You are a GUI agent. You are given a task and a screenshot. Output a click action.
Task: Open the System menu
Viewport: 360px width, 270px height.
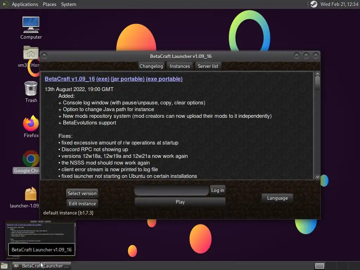(69, 4)
